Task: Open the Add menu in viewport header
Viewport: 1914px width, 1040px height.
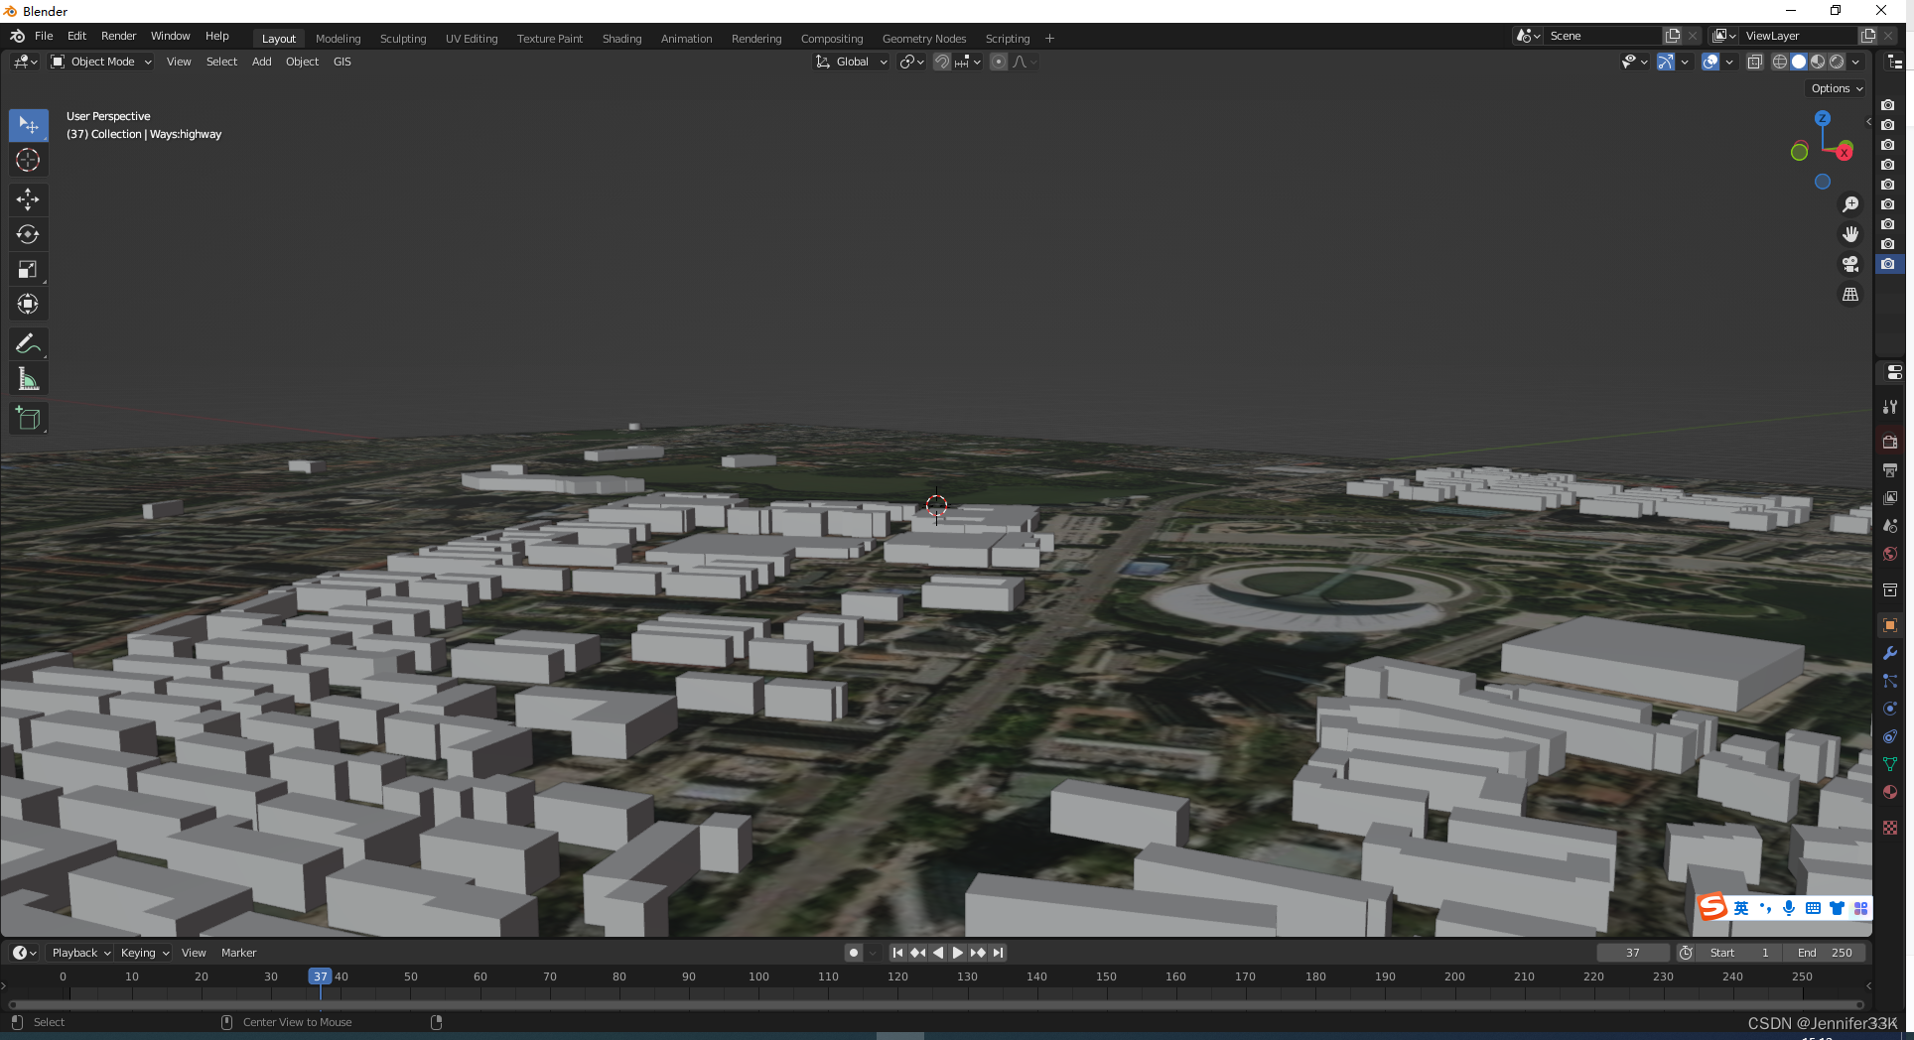Action: 261,62
